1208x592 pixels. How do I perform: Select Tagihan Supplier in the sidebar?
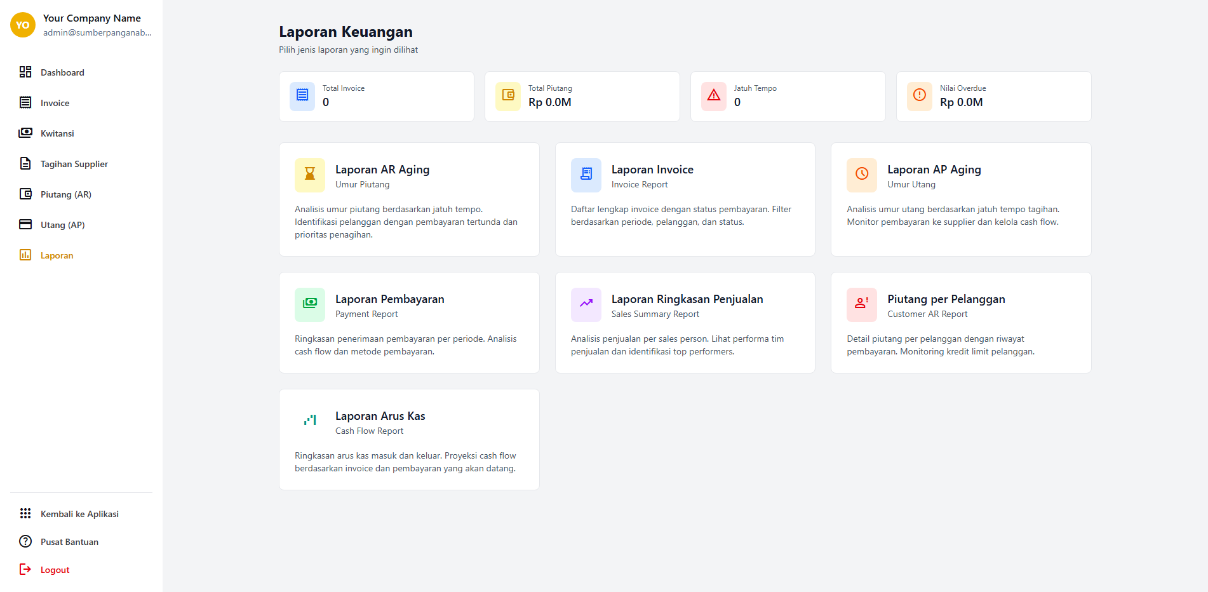coord(74,164)
